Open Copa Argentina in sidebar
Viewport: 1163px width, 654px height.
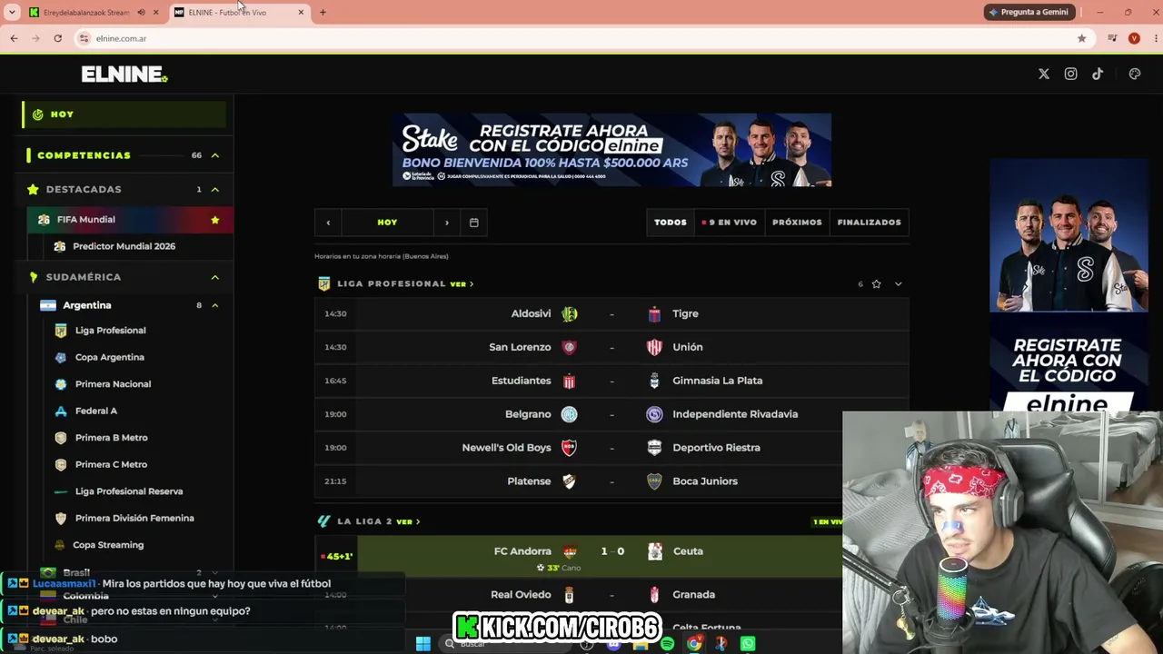pyautogui.click(x=109, y=357)
